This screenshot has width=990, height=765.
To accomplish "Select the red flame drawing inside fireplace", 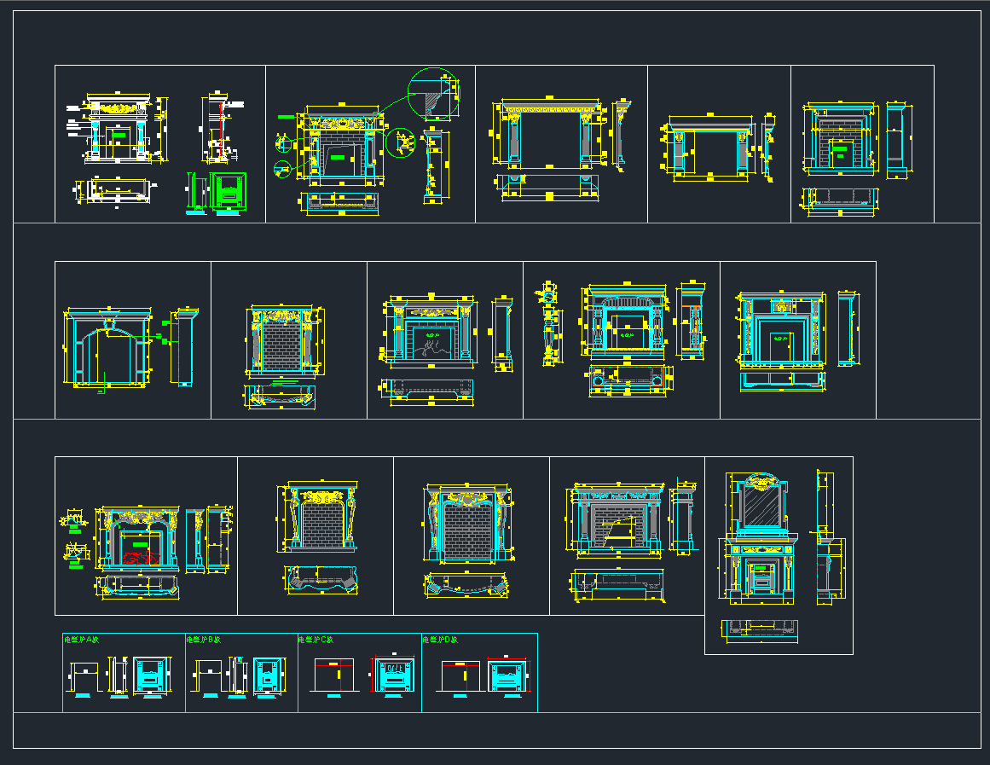I will pyautogui.click(x=140, y=558).
